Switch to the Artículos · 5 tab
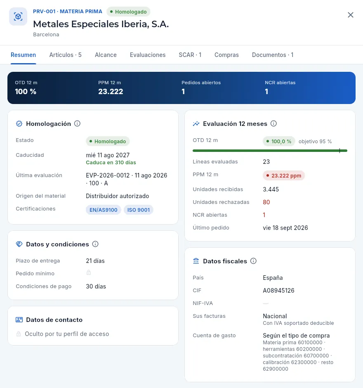This screenshot has width=363, height=388. click(x=65, y=55)
